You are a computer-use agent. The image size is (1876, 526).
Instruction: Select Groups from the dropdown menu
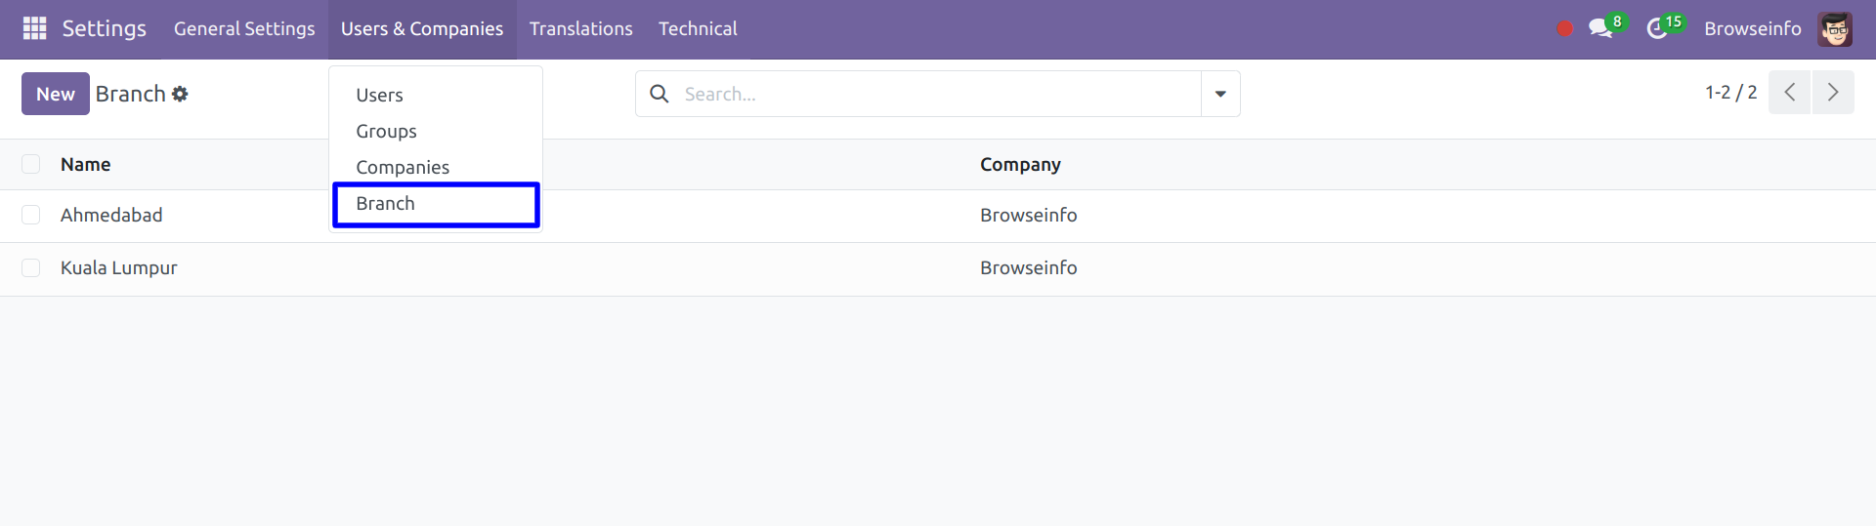point(386,131)
